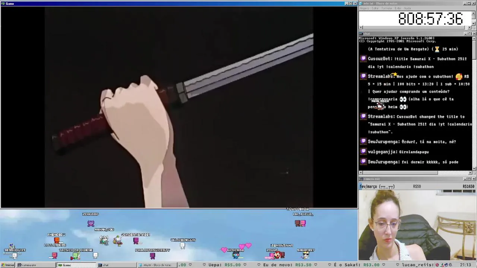Click left arrow of chat horizontal scrollbar
This screenshot has height=268, width=477.
361,173
